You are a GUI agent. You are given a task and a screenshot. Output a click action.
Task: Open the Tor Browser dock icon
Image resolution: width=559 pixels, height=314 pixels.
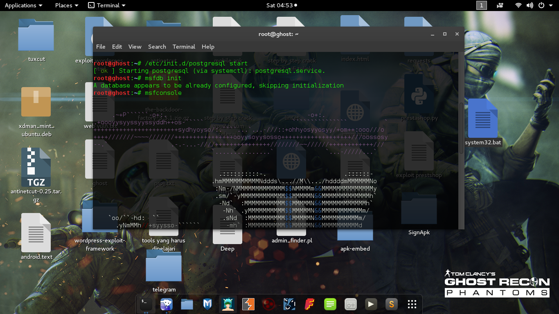(166, 304)
